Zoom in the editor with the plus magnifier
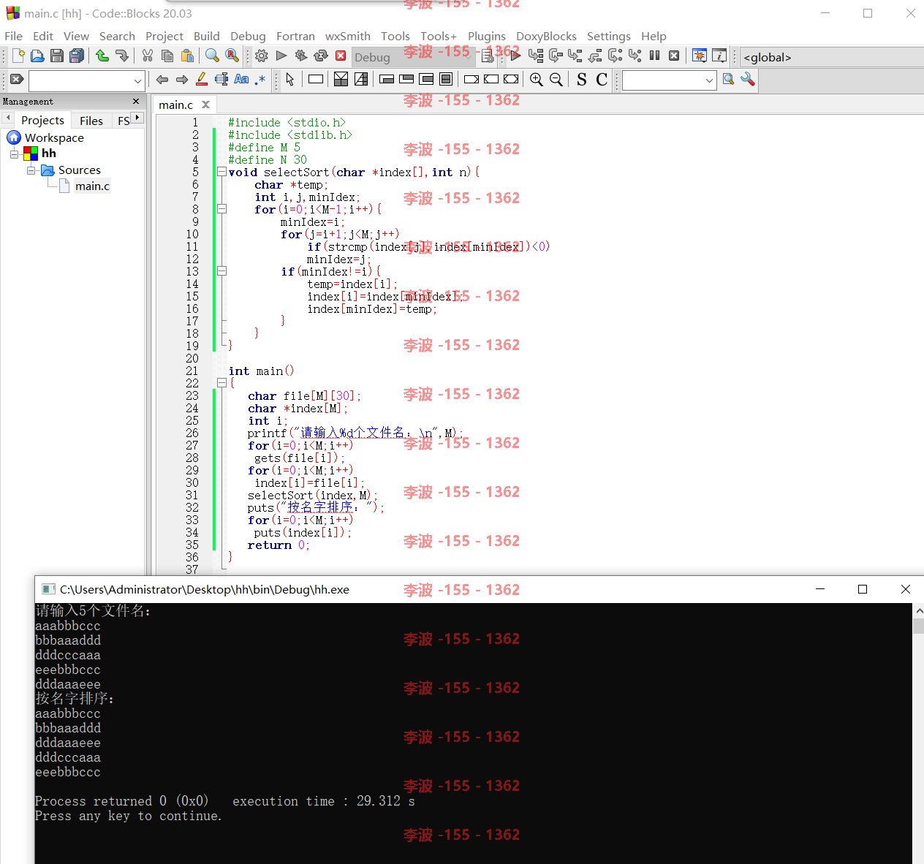 click(x=537, y=80)
